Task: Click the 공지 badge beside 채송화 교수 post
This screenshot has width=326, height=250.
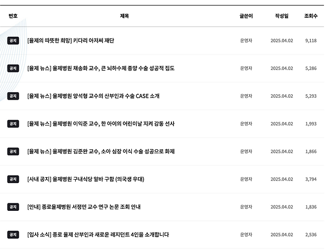Action: click(13, 68)
